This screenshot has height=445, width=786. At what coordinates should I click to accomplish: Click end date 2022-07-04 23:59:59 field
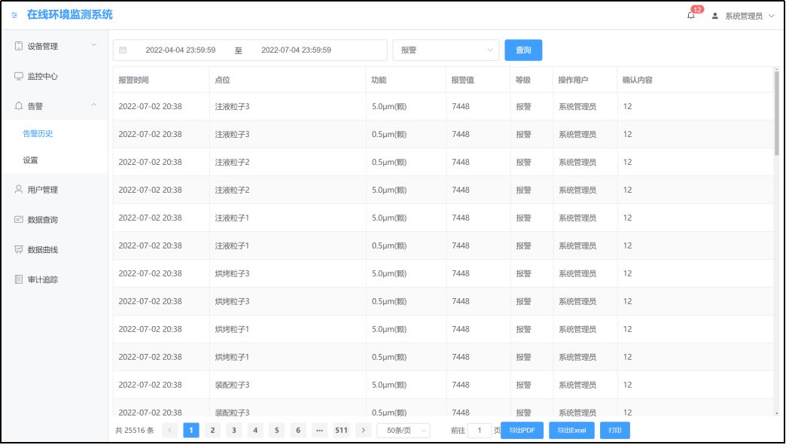[x=296, y=50]
